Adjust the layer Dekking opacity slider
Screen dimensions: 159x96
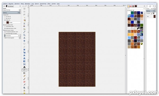[151, 11]
